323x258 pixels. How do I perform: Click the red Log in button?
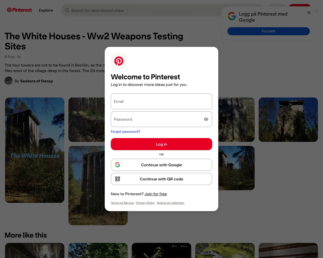click(161, 144)
